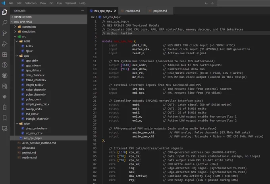Open readme.md in the file tree
The image size is (270, 184).
point(48,157)
